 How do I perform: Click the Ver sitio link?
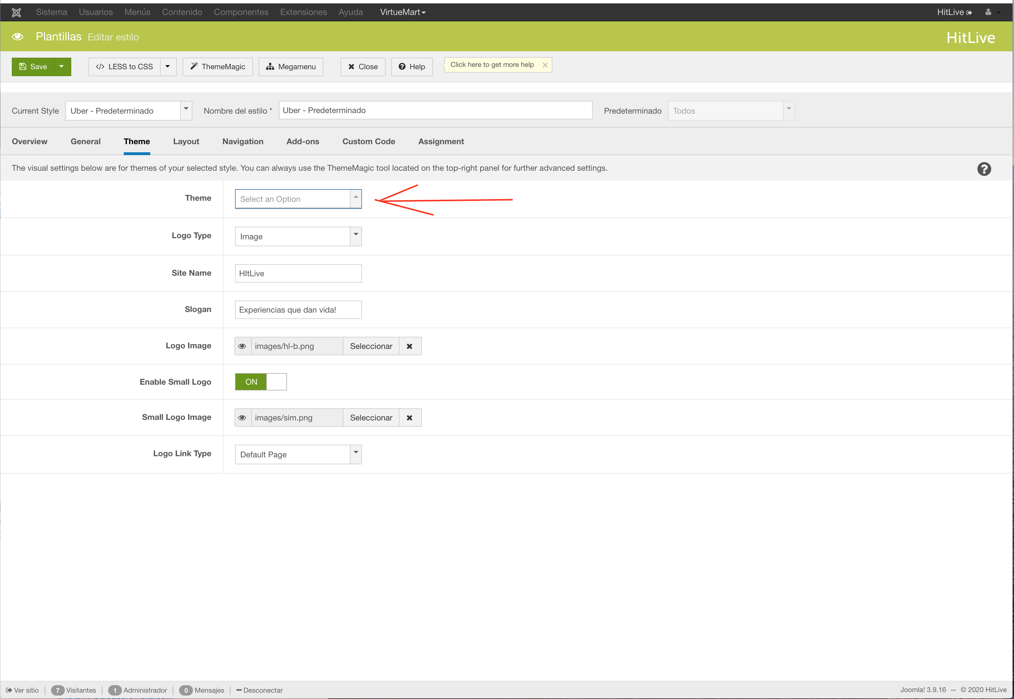pos(22,690)
